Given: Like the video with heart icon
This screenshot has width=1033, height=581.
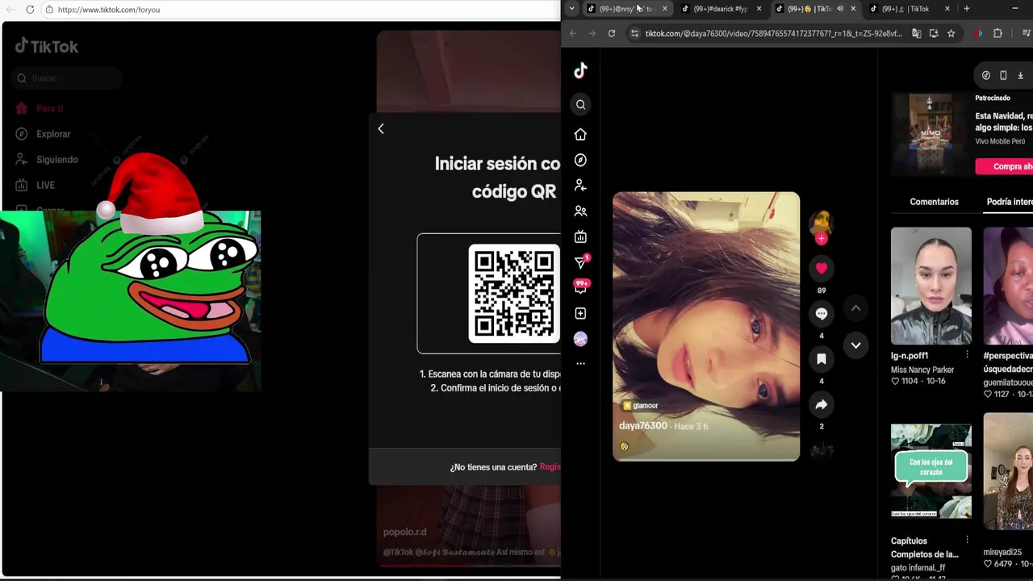Looking at the screenshot, I should tap(822, 268).
